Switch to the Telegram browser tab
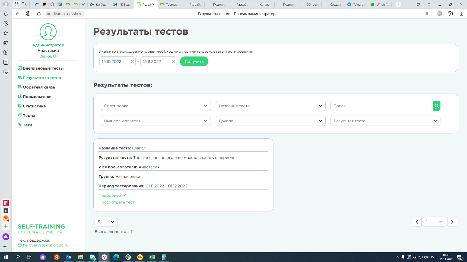 point(356,4)
